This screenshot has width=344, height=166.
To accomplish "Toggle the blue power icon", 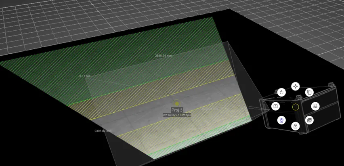I will click(x=281, y=120).
